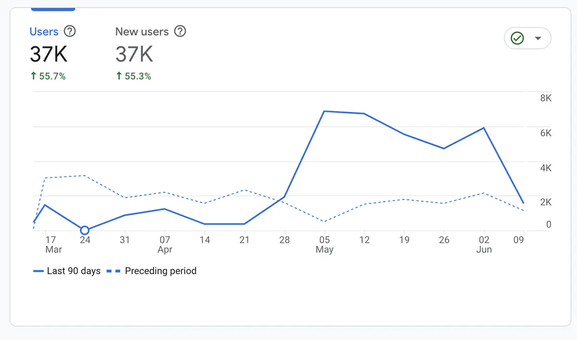Toggle visibility of the Preceding period series
Image resolution: width=577 pixels, height=340 pixels.
[x=161, y=271]
